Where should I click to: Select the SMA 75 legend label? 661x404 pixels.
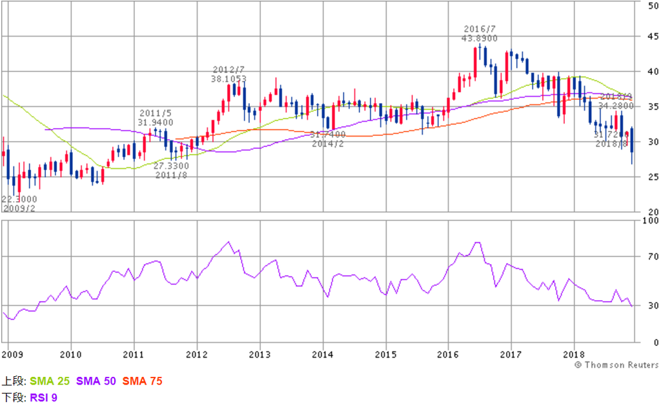click(142, 381)
